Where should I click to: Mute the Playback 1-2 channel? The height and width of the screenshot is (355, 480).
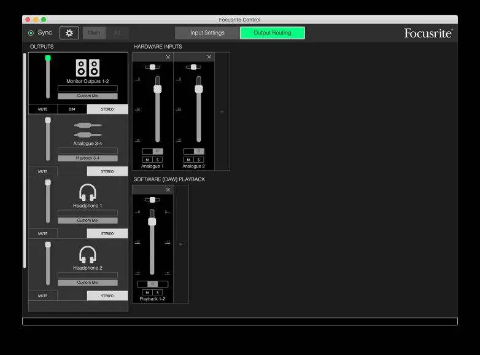(147, 292)
